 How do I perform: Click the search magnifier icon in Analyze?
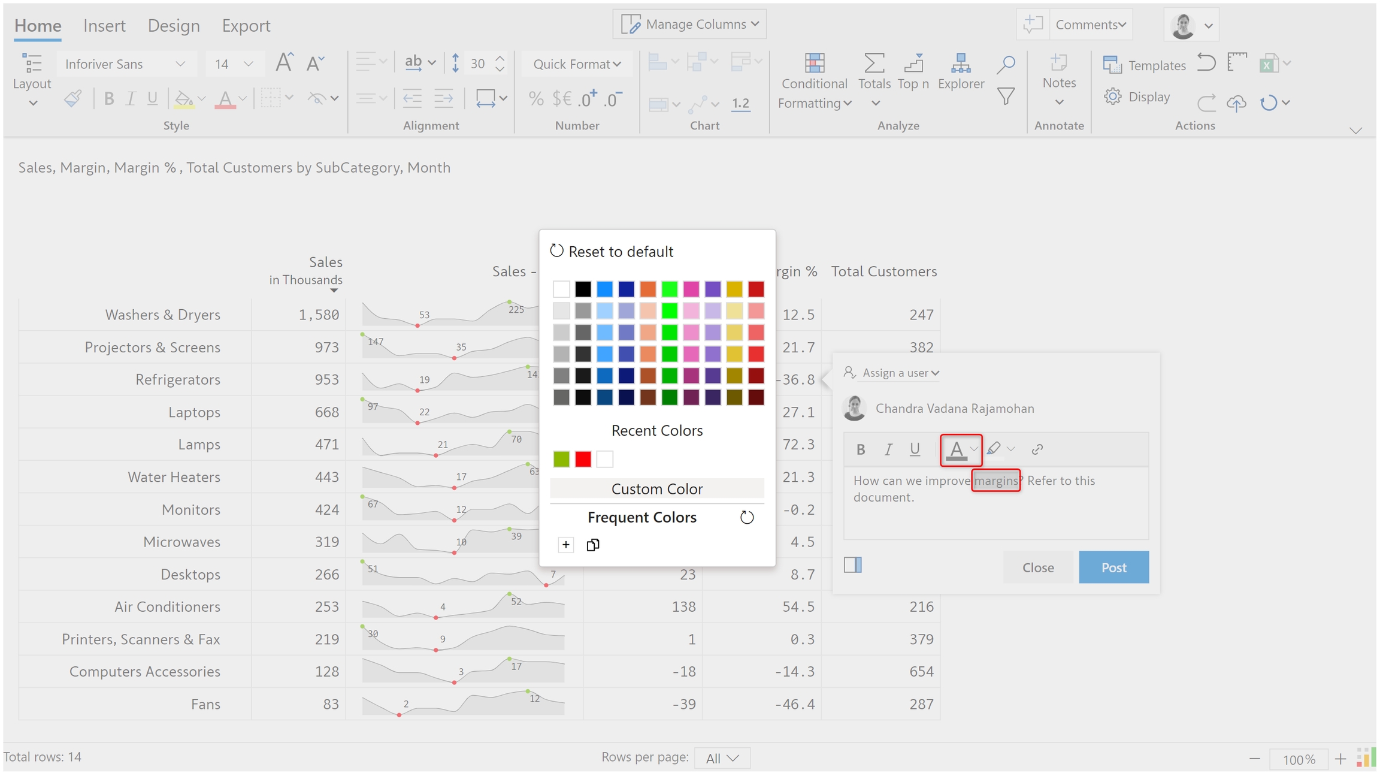click(x=1006, y=64)
